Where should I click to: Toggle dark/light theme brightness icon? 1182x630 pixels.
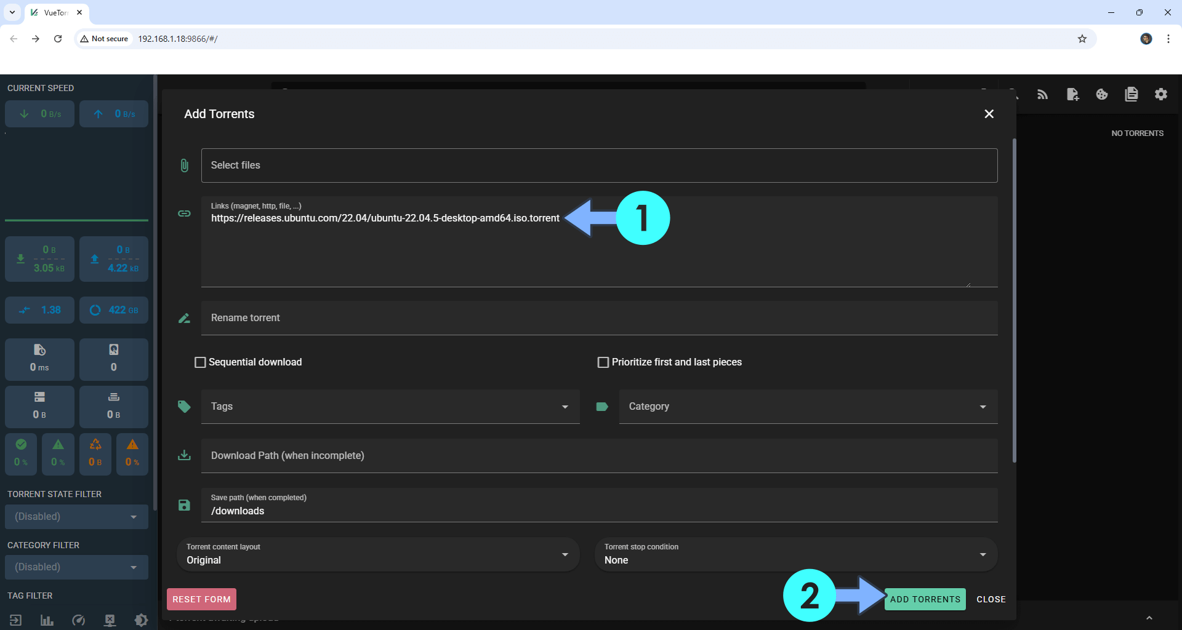[141, 620]
